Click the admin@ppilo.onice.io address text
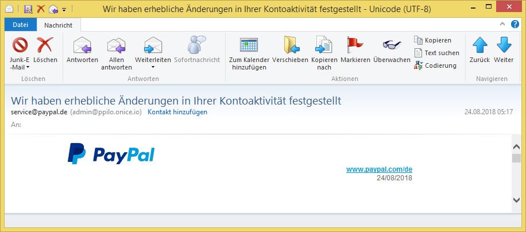 [106, 112]
